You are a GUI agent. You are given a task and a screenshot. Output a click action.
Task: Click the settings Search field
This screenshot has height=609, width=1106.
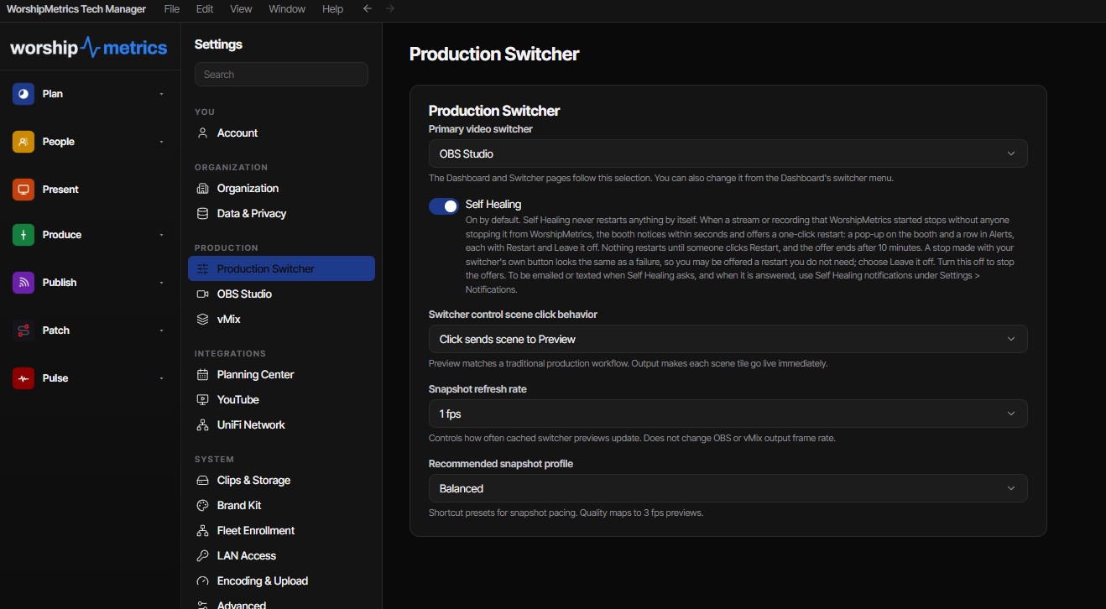tap(281, 74)
